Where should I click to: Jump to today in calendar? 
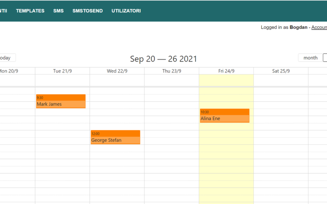[7, 58]
